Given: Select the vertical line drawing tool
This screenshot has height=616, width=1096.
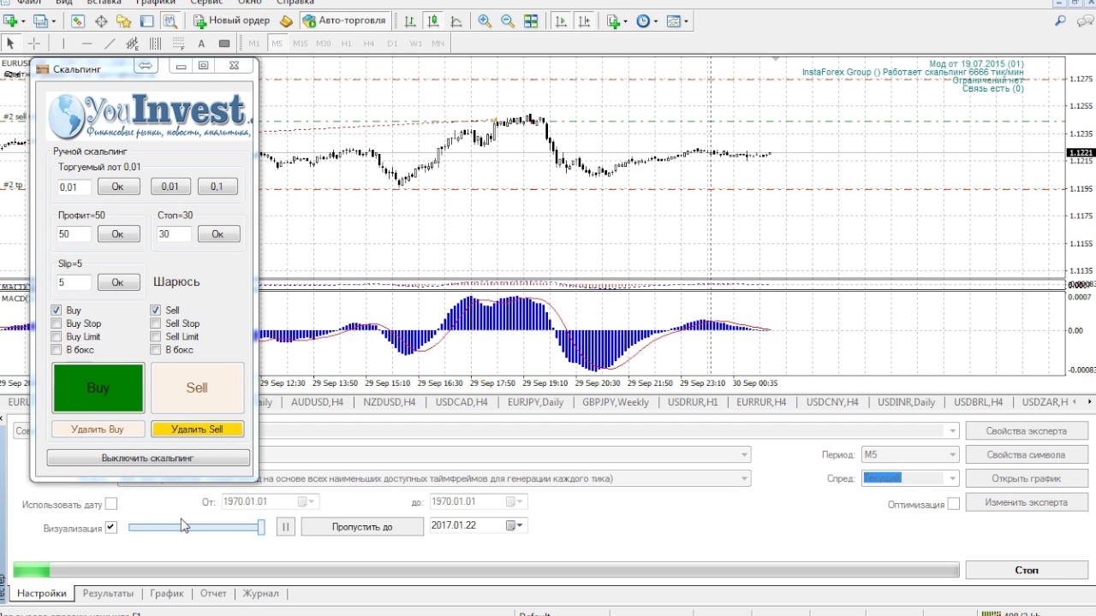Looking at the screenshot, I should 63,43.
